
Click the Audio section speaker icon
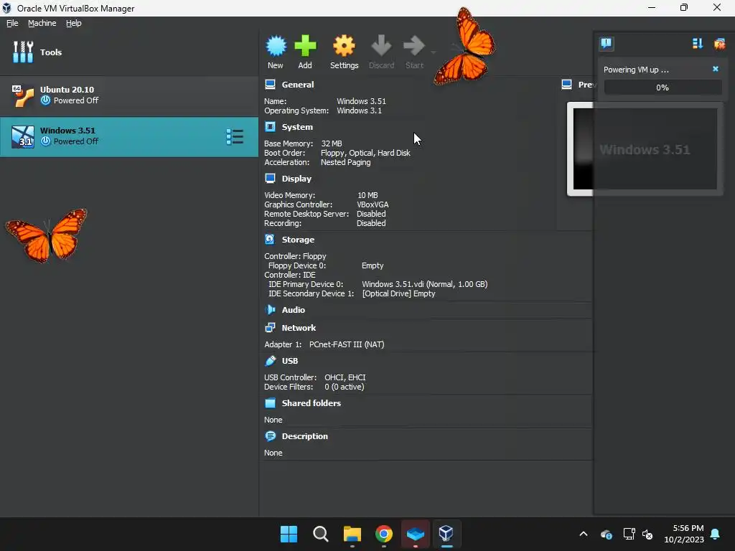click(x=270, y=309)
